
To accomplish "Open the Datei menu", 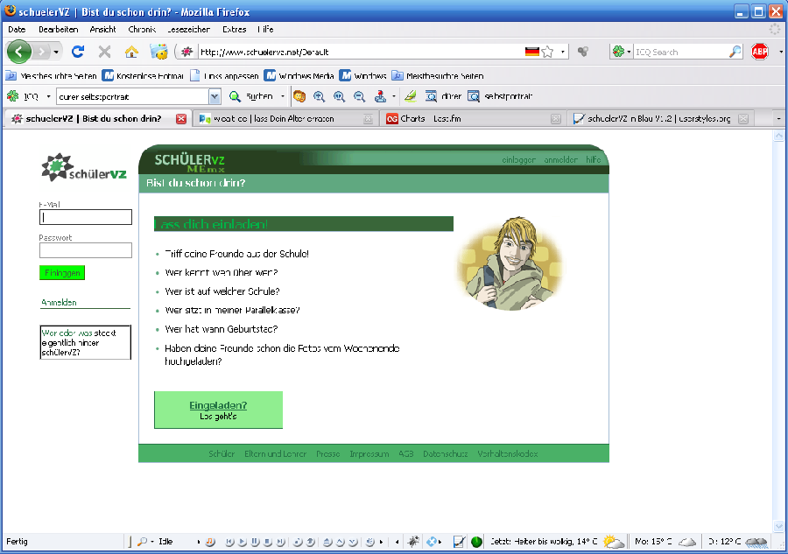I will pos(17,29).
